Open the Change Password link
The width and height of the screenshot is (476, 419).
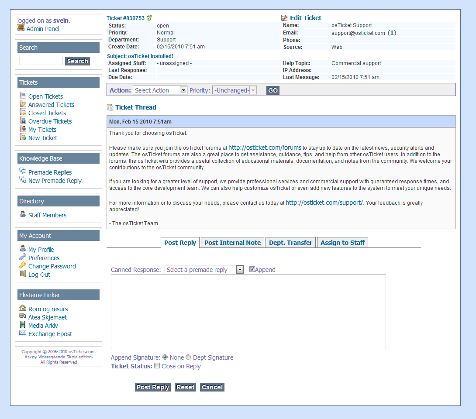pos(52,266)
